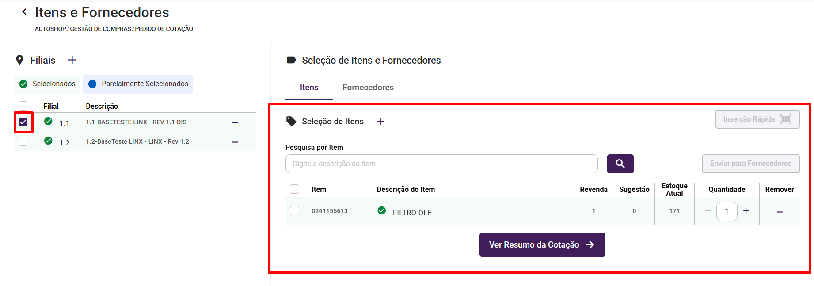The width and height of the screenshot is (814, 286).
Task: Increase FILTRO OLE quantity with plus
Action: pos(746,211)
